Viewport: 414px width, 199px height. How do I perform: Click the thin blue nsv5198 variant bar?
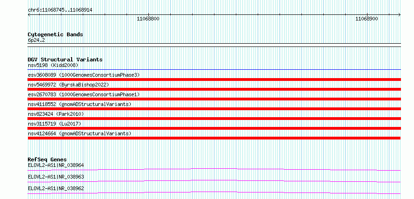click(x=214, y=70)
